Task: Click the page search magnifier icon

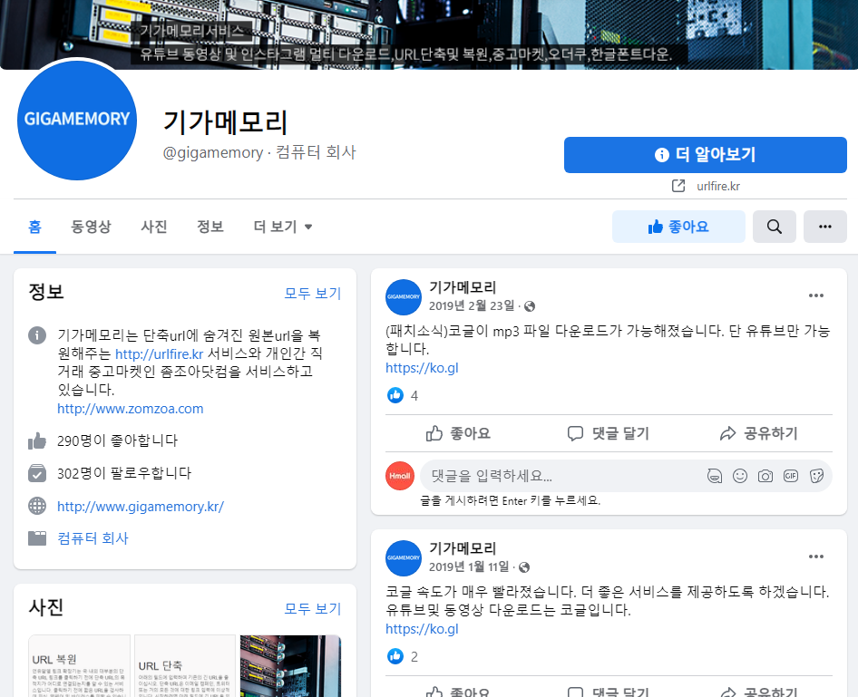Action: click(775, 227)
